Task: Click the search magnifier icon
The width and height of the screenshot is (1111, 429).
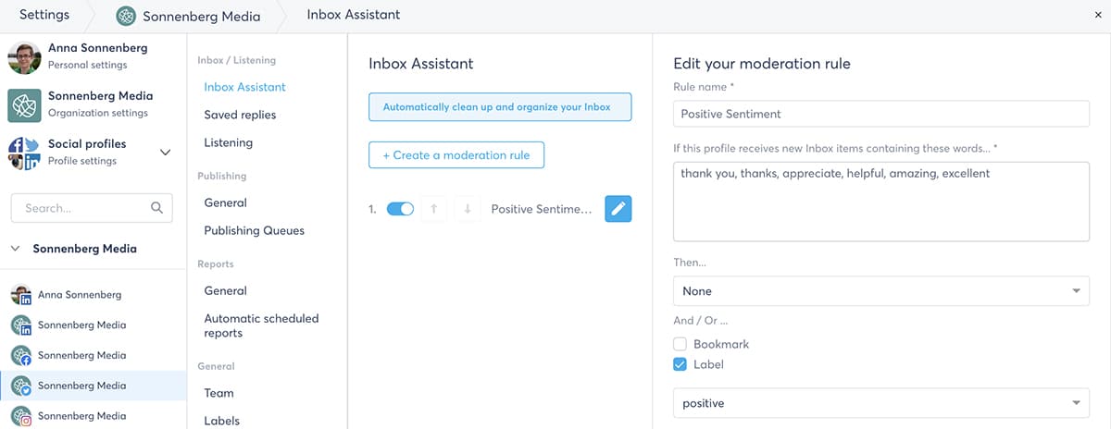Action: (156, 208)
